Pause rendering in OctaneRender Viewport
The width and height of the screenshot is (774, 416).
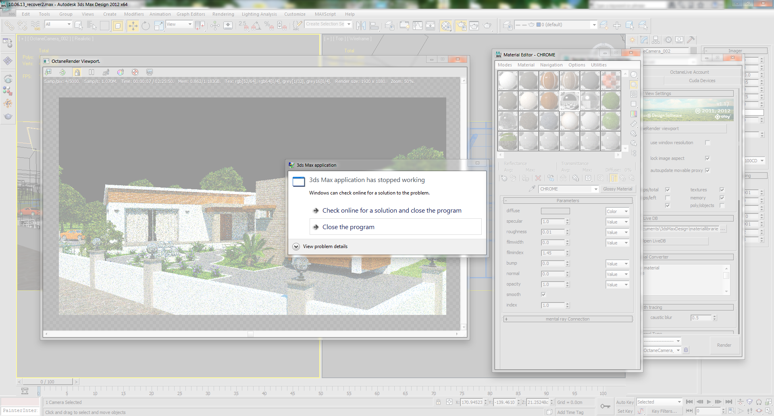[92, 72]
